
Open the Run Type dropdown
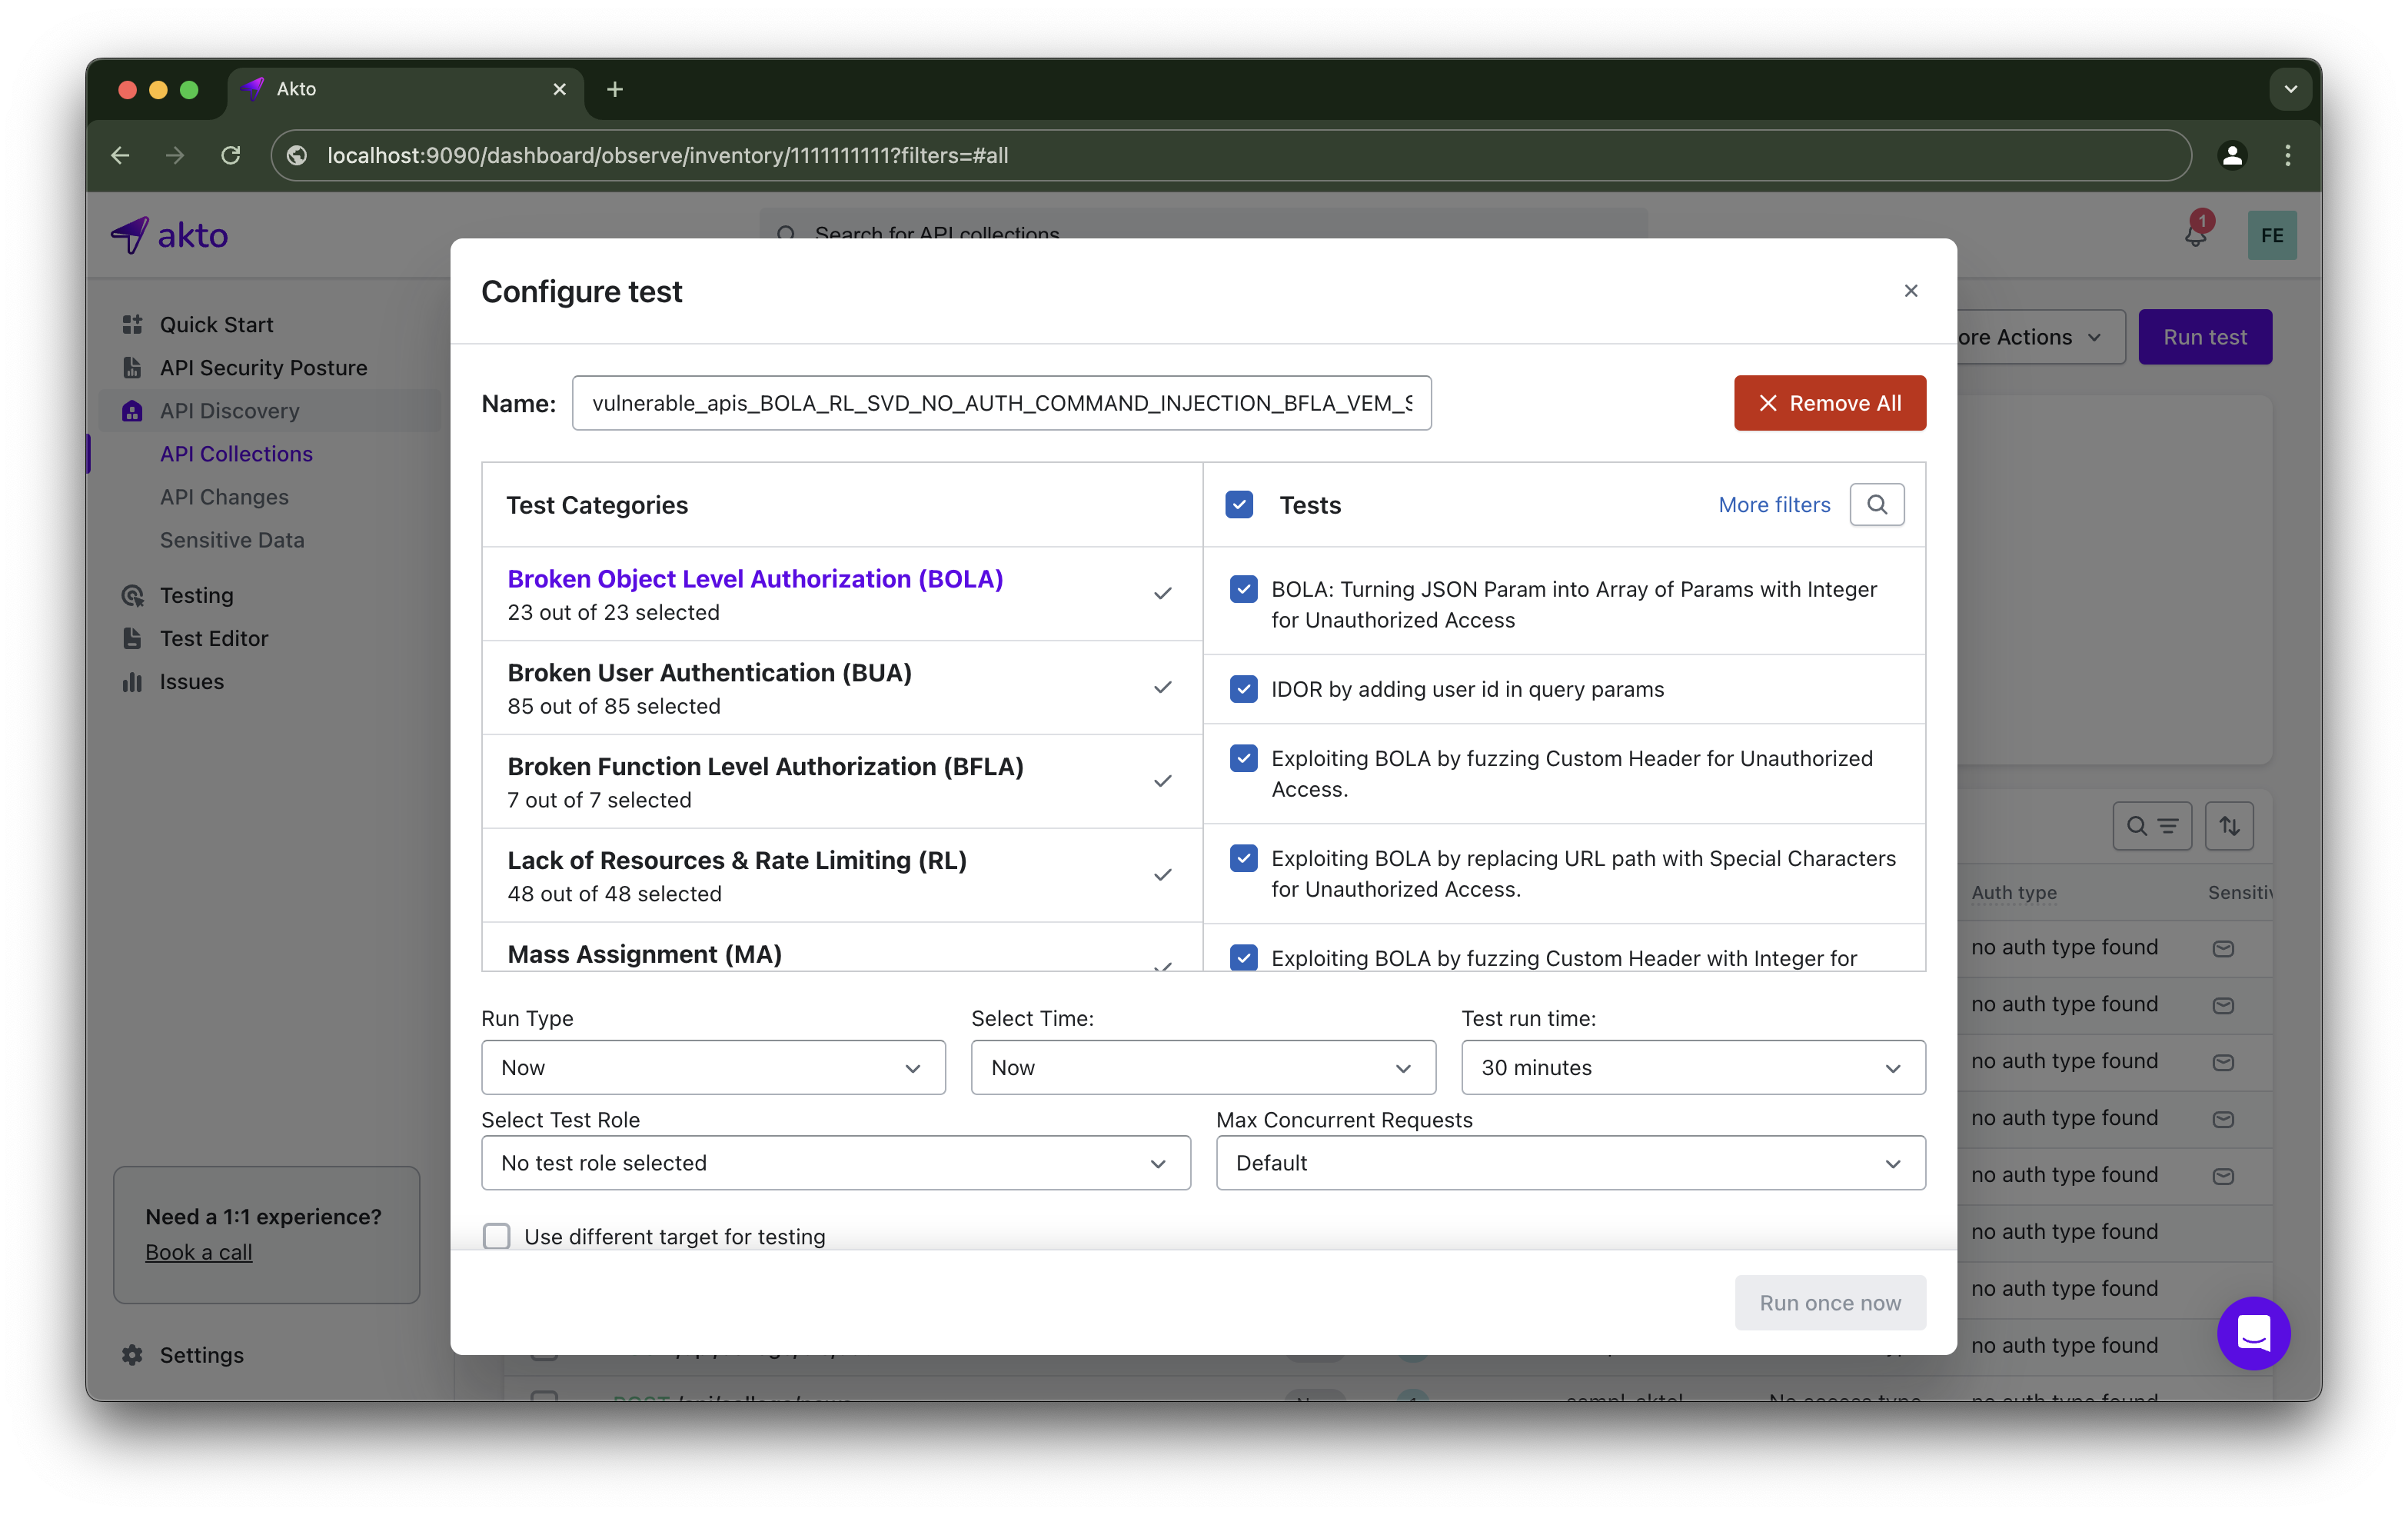tap(712, 1067)
